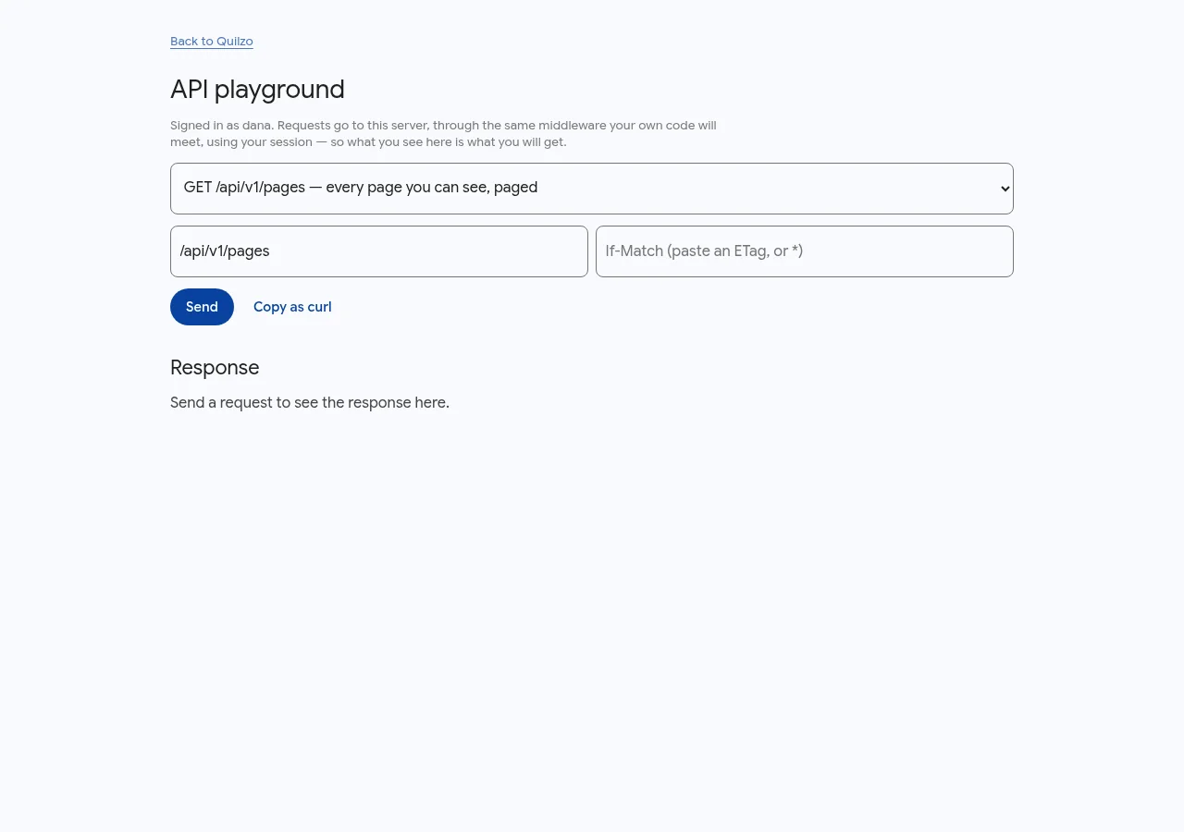Click the API playground heading
The width and height of the screenshot is (1184, 832).
(x=257, y=90)
